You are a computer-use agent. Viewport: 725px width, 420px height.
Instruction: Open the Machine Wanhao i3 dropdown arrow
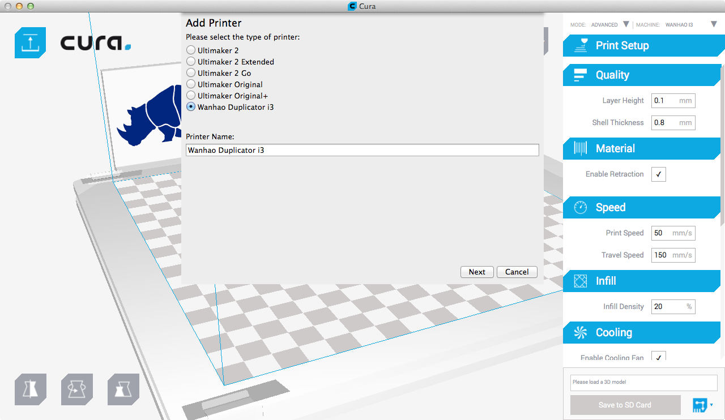[x=714, y=24]
